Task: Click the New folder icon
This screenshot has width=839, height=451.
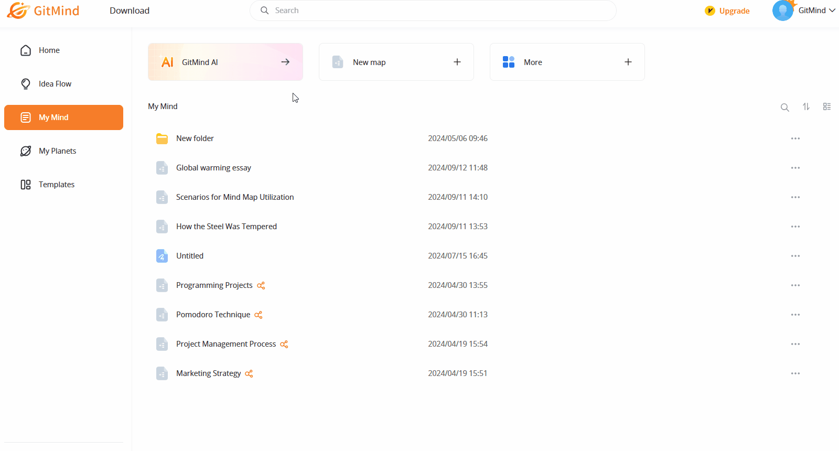Action: [x=162, y=138]
